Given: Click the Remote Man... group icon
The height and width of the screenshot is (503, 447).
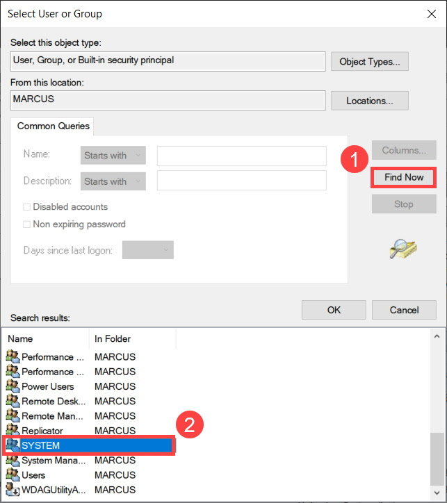Looking at the screenshot, I should coord(13,416).
